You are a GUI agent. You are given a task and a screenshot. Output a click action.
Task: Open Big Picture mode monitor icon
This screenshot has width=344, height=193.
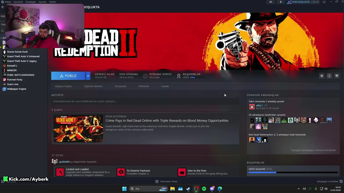pos(324,2)
